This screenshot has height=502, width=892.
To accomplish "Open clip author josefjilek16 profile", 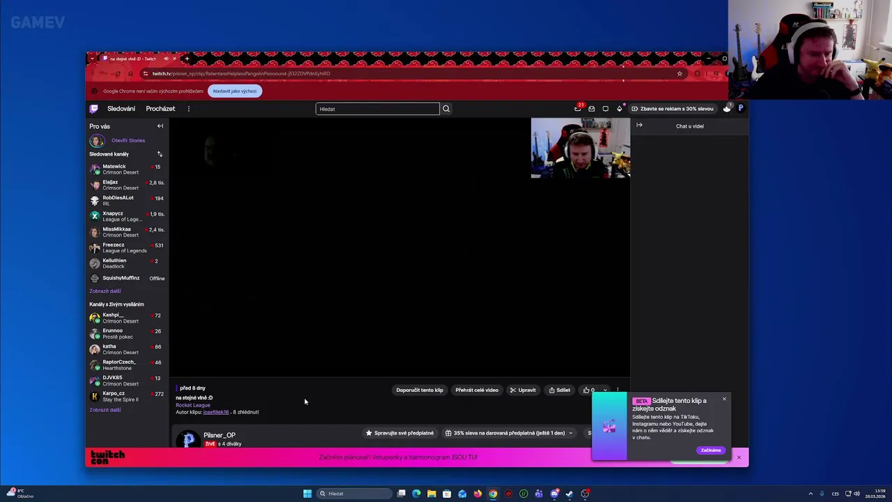I will click(216, 412).
